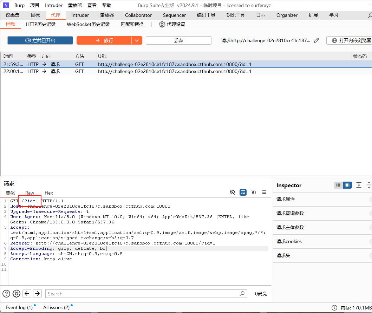Select intercepted request row at 22:00:1...
Screen dimensions: 372x313
click(186, 71)
